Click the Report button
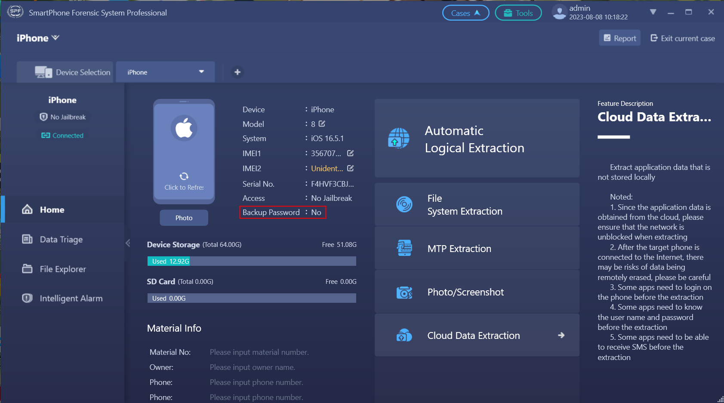The image size is (724, 403). coord(620,38)
